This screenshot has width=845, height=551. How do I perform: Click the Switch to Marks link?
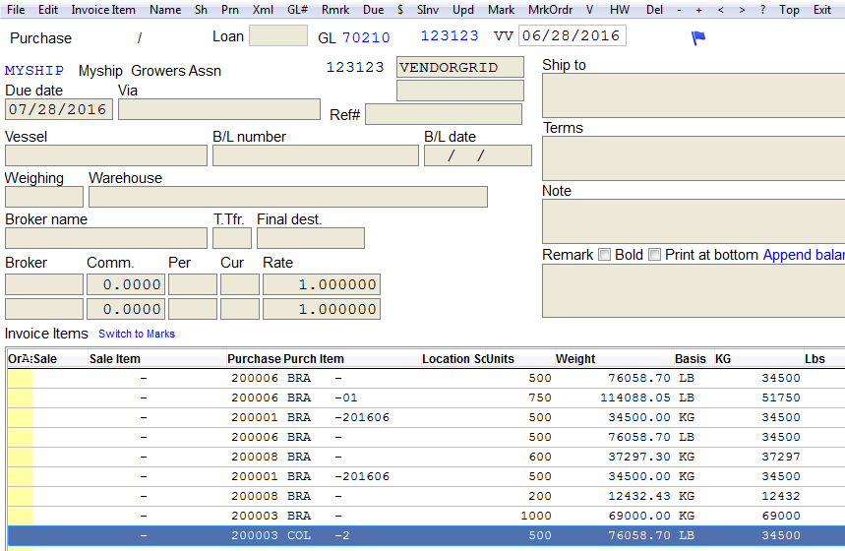click(137, 334)
